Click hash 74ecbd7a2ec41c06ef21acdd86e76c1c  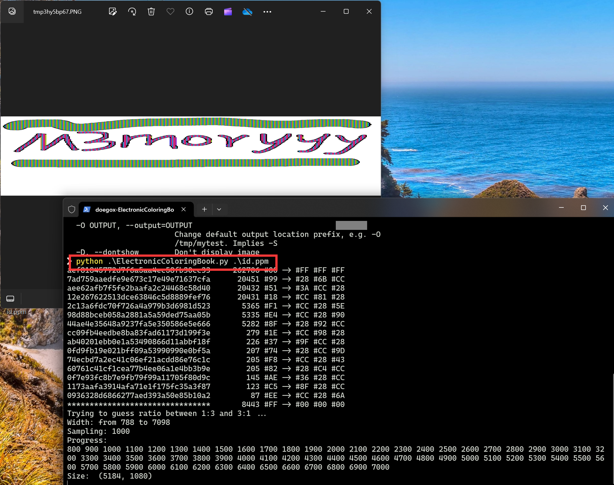coord(139,360)
